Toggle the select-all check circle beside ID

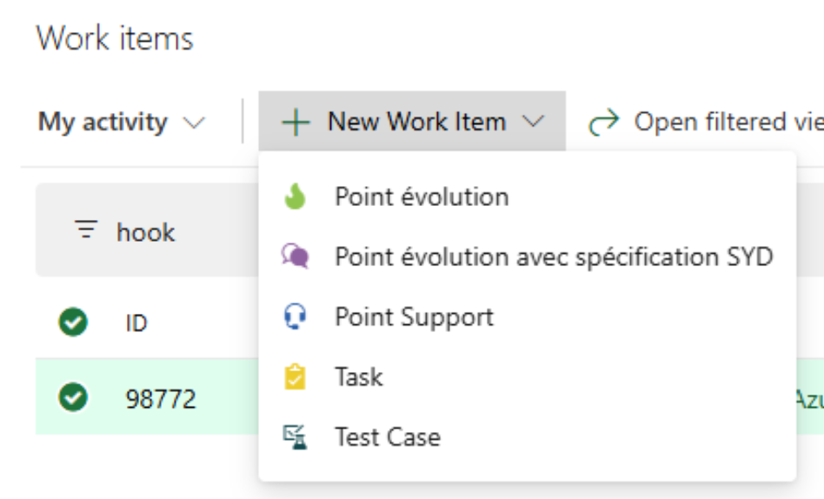73,323
